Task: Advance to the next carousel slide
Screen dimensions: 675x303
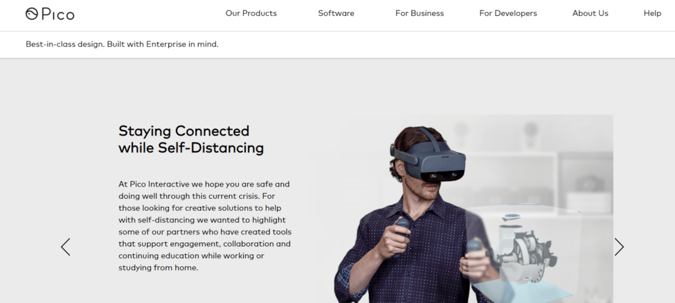Action: pos(619,247)
